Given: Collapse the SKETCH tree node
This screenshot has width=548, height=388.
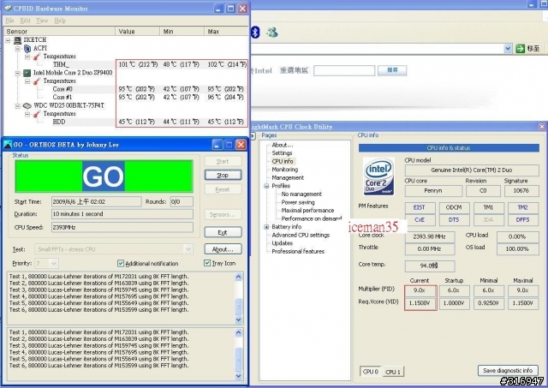Looking at the screenshot, I should coord(8,40).
